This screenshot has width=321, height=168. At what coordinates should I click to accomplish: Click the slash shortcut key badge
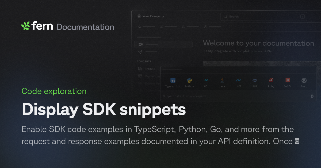tap(303, 17)
